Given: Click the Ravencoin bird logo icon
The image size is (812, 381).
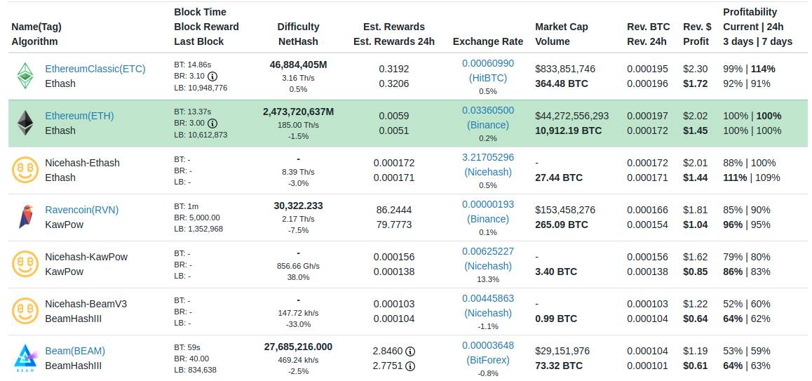Looking at the screenshot, I should (x=25, y=217).
